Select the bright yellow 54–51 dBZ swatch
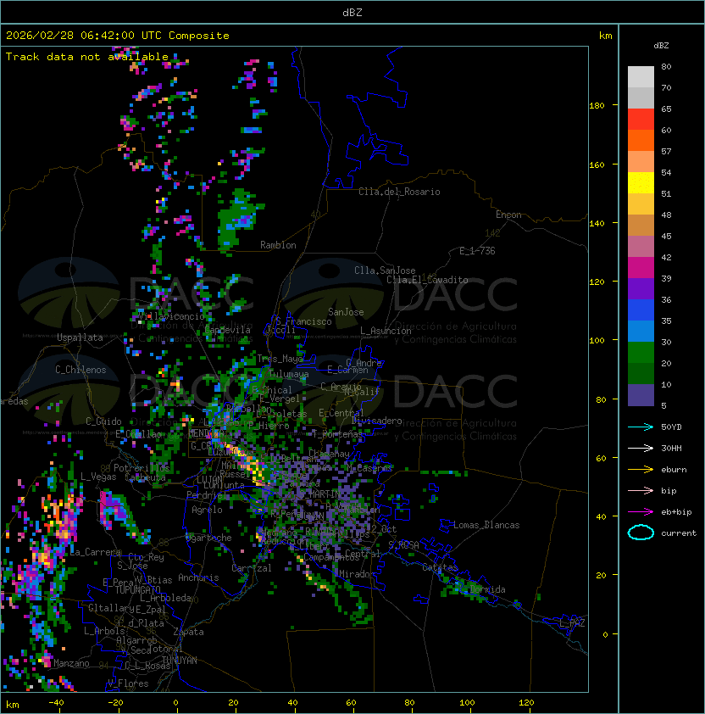 click(x=641, y=183)
